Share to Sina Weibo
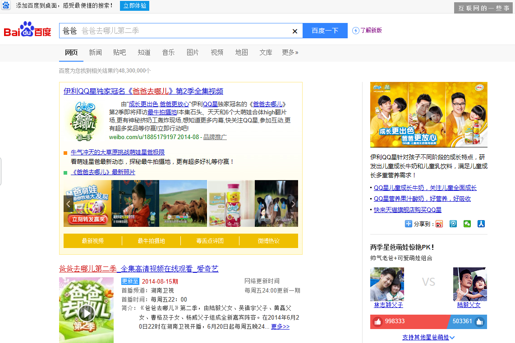Image resolution: width=515 pixels, height=343 pixels. [x=439, y=224]
